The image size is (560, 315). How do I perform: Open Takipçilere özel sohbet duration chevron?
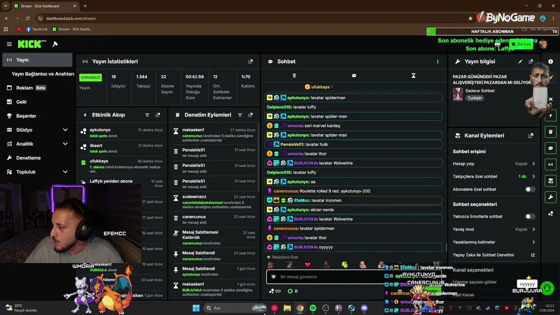coord(533,177)
